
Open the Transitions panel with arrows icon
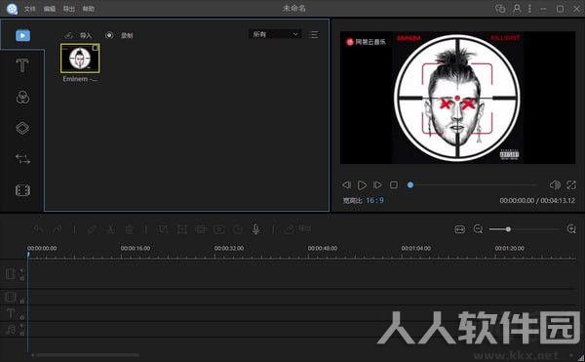point(22,159)
